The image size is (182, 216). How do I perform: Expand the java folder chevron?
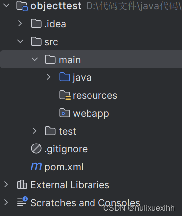tap(49, 77)
